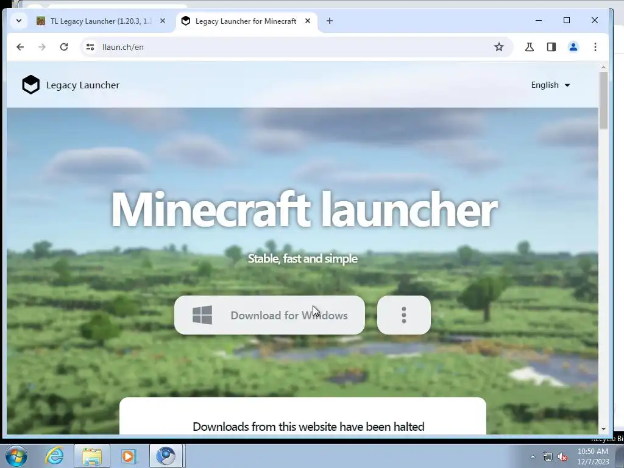
Task: Expand the tab search dropdown arrow
Action: point(19,21)
